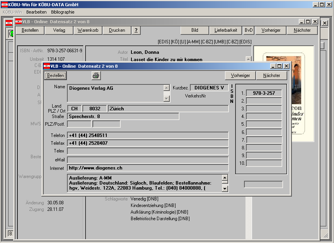Click the Auslieferung notes scroll-down arrow

pos(225,189)
